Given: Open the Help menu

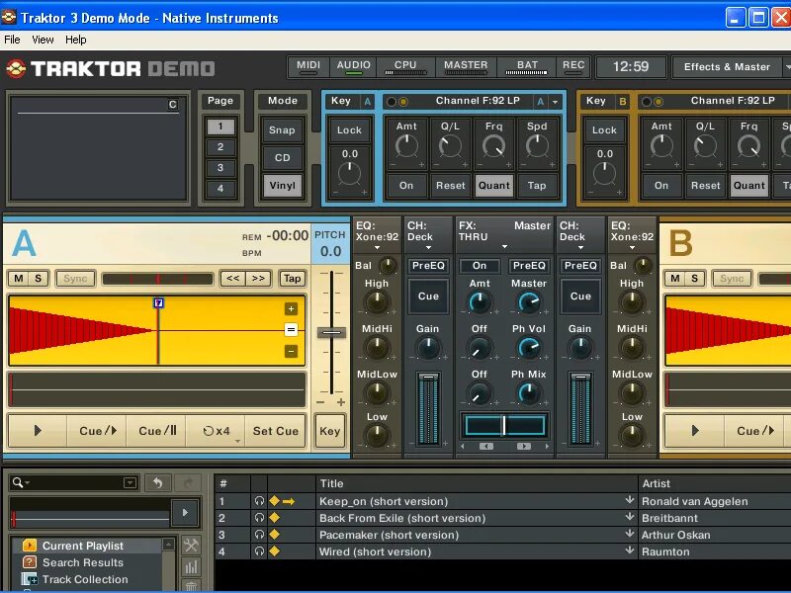Looking at the screenshot, I should tap(75, 40).
